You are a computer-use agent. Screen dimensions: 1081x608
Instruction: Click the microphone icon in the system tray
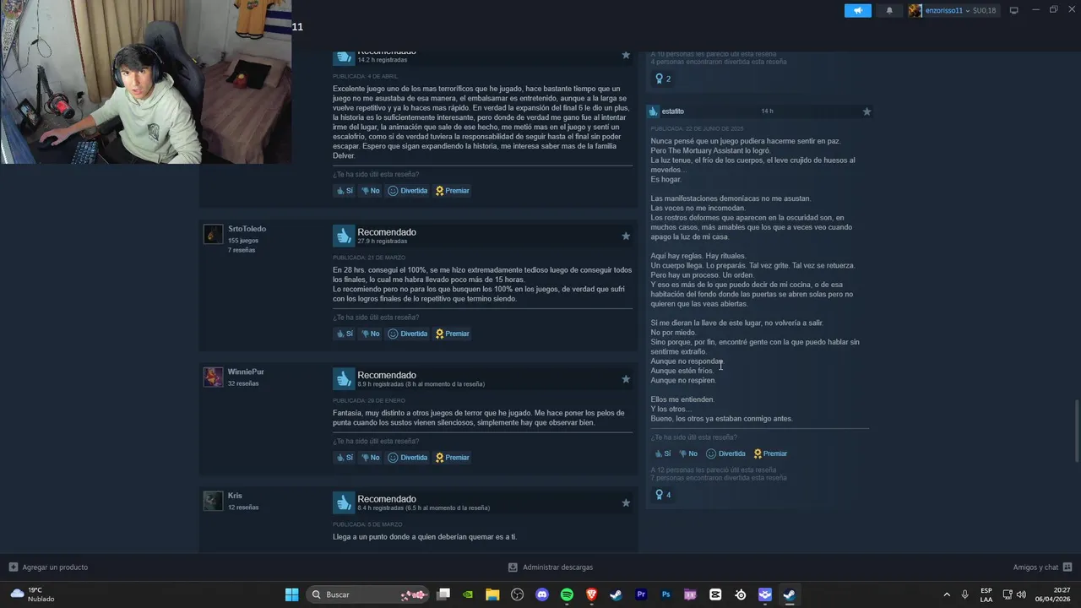coord(964,594)
